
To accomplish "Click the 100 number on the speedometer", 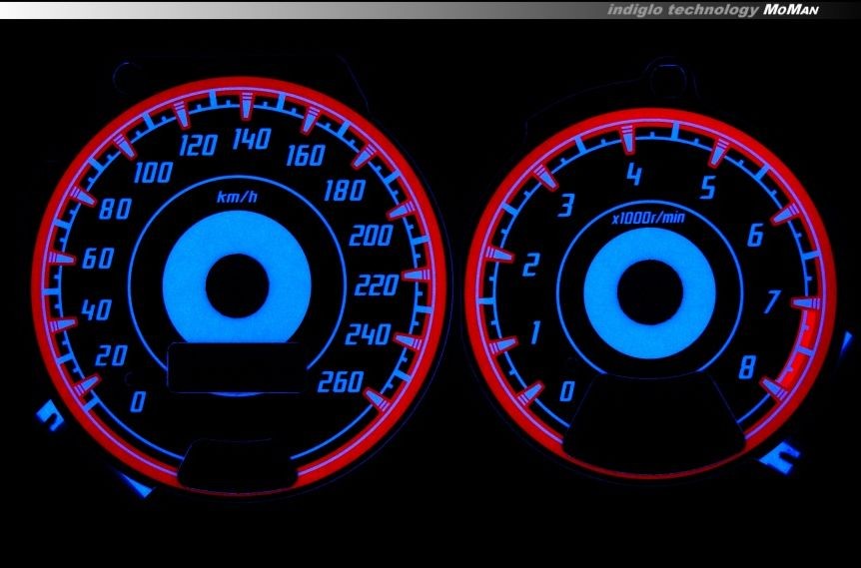I will (152, 174).
